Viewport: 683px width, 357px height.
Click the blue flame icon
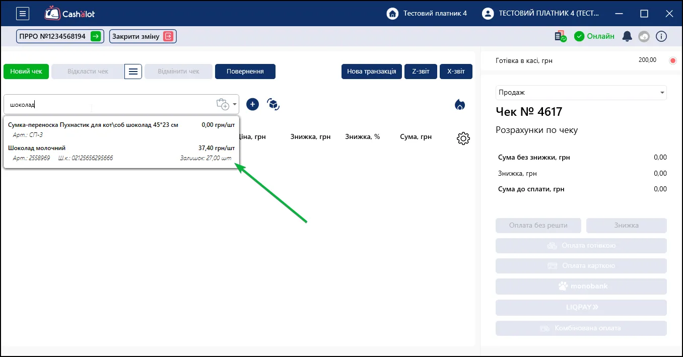pyautogui.click(x=460, y=104)
